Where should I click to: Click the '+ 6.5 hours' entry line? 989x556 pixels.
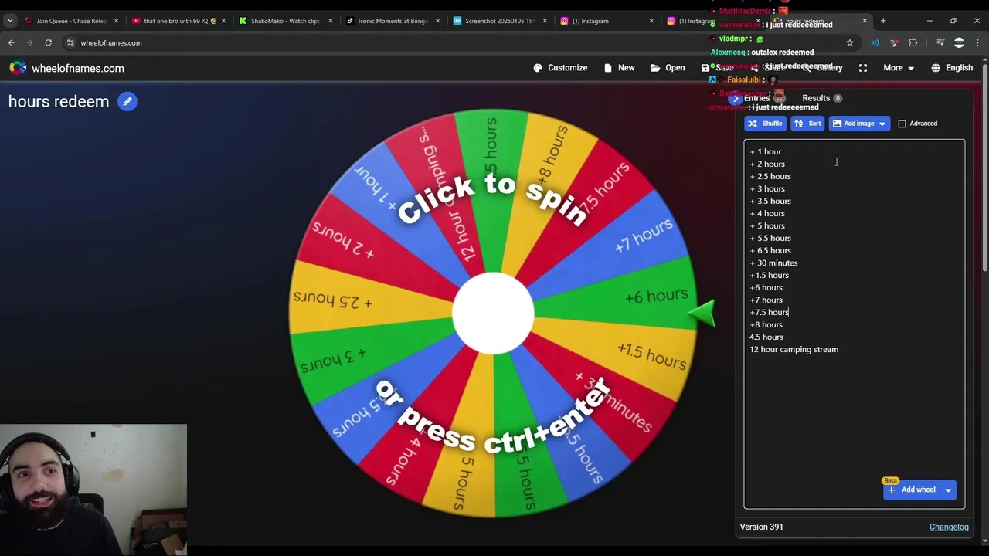(x=770, y=250)
